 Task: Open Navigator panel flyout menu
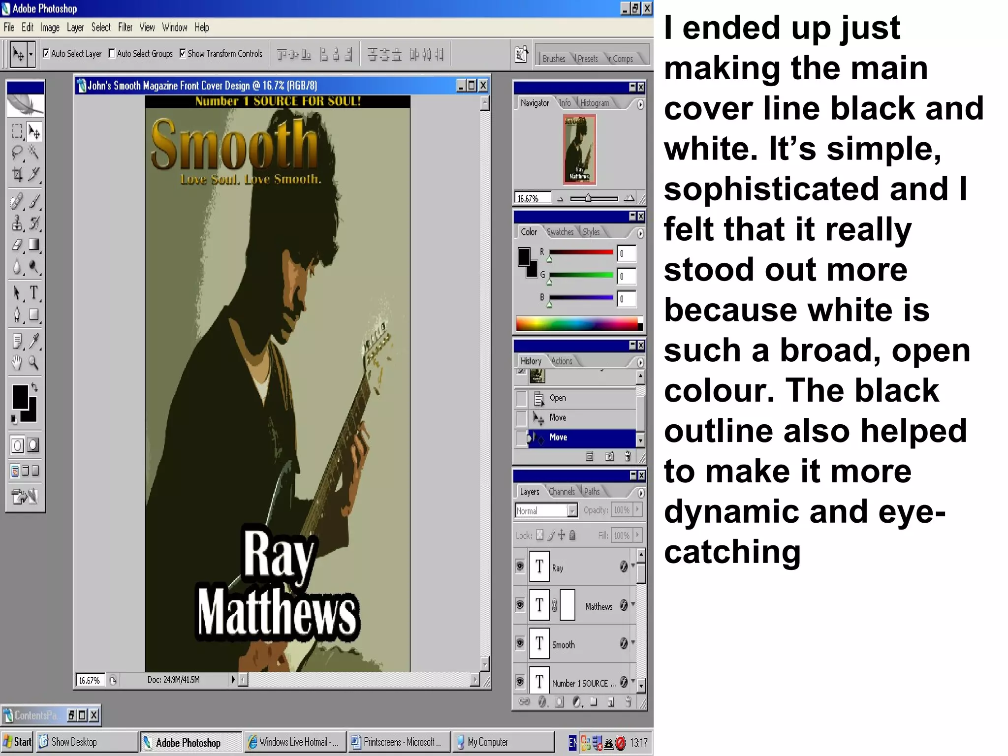pos(640,104)
